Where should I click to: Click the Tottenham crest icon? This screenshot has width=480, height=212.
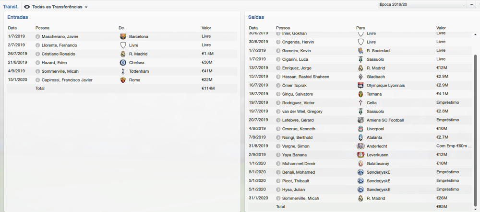[123, 71]
